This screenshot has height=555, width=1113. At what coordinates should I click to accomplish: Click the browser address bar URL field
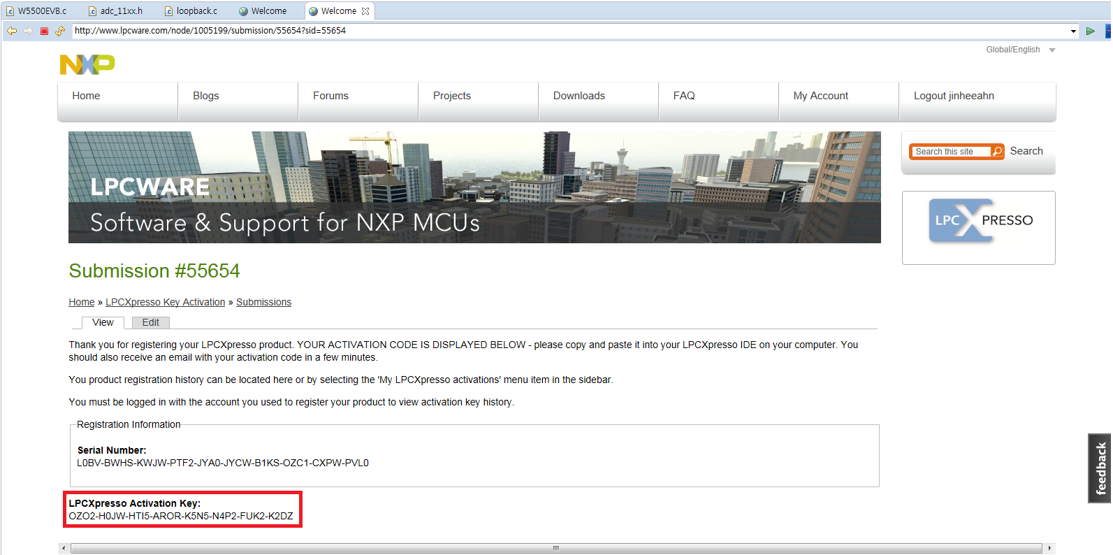click(570, 31)
